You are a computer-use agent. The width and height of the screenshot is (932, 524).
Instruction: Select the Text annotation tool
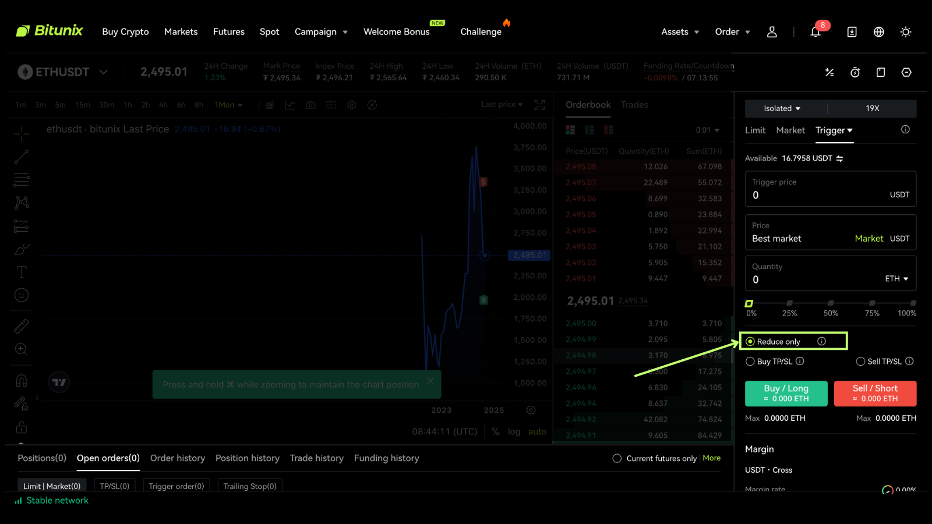(21, 271)
